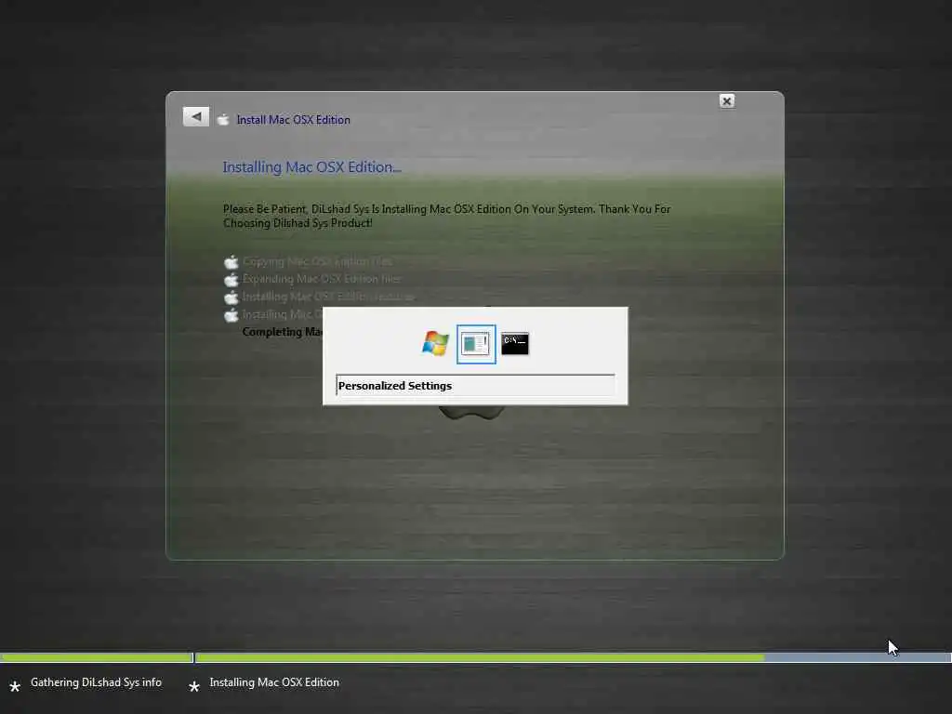Click the Gathering DiLshad Sys info progress bar

click(97, 657)
